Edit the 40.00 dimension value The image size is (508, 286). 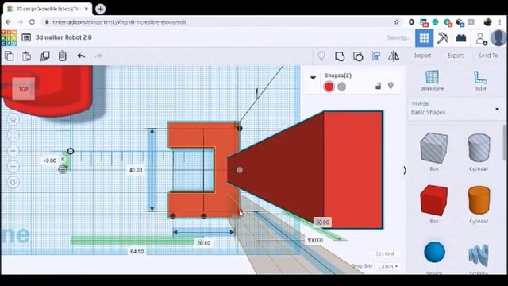point(136,170)
